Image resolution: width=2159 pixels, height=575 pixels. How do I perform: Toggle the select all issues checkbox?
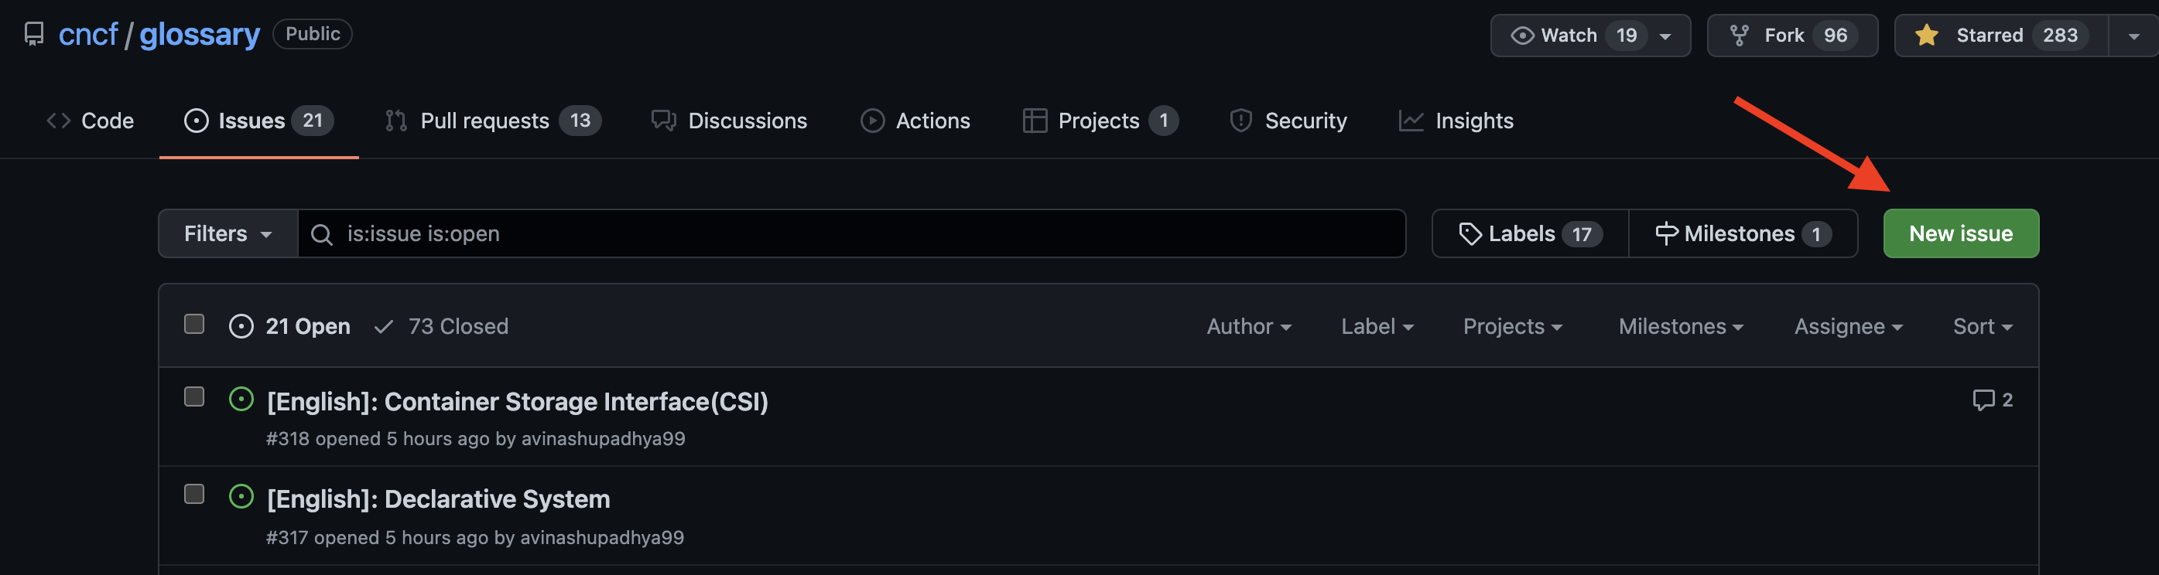pyautogui.click(x=194, y=325)
